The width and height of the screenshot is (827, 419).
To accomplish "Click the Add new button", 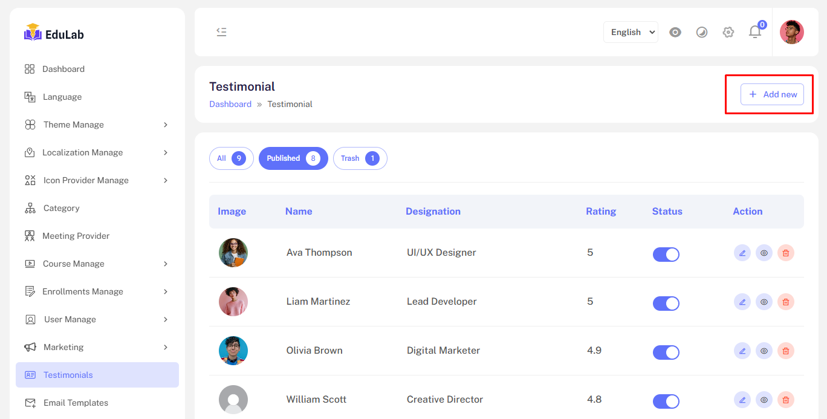I will point(772,94).
